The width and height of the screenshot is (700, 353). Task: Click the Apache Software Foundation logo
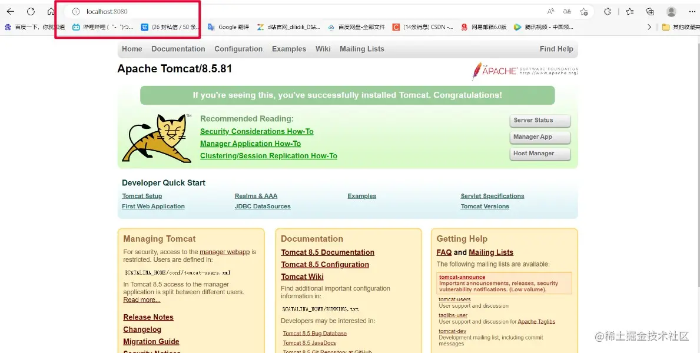[525, 71]
